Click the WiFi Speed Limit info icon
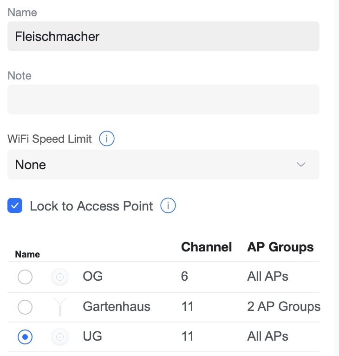The width and height of the screenshot is (339, 356). pos(107,138)
